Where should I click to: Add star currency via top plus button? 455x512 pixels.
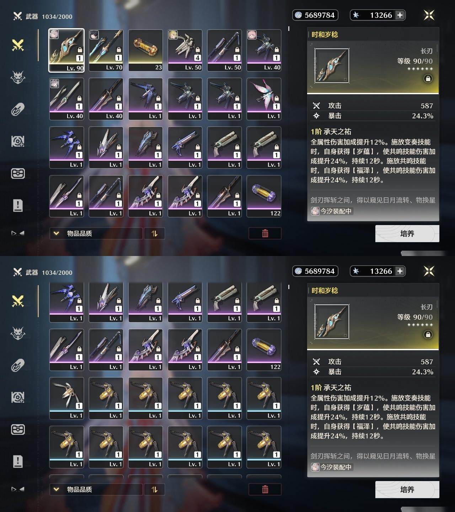400,15
